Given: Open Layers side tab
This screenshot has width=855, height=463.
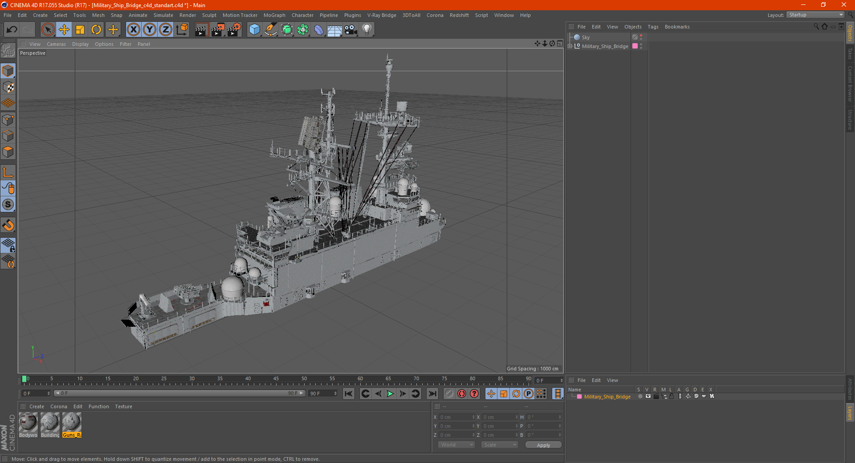Looking at the screenshot, I should click(x=850, y=413).
